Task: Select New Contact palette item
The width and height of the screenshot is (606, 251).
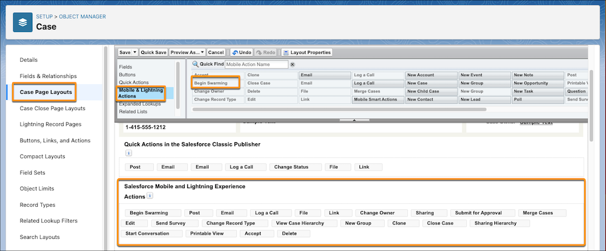Action: [x=431, y=99]
